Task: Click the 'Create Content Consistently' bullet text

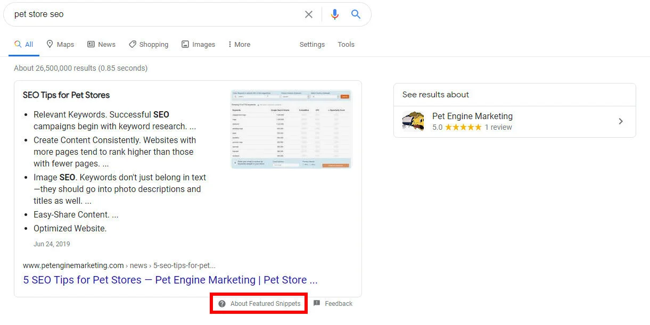Action: [x=115, y=152]
